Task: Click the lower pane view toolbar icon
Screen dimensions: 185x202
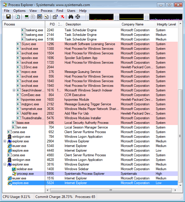Action: tap(40, 17)
